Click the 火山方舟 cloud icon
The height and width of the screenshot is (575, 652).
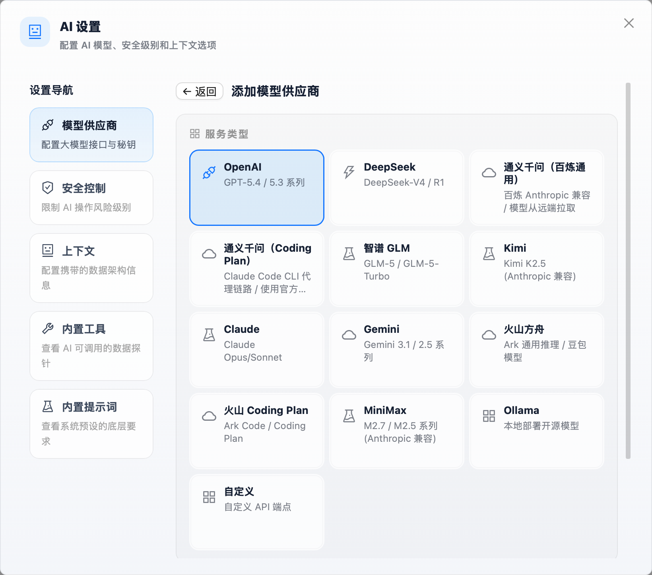489,335
